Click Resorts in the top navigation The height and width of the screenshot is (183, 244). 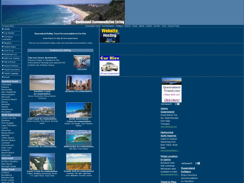(128, 26)
